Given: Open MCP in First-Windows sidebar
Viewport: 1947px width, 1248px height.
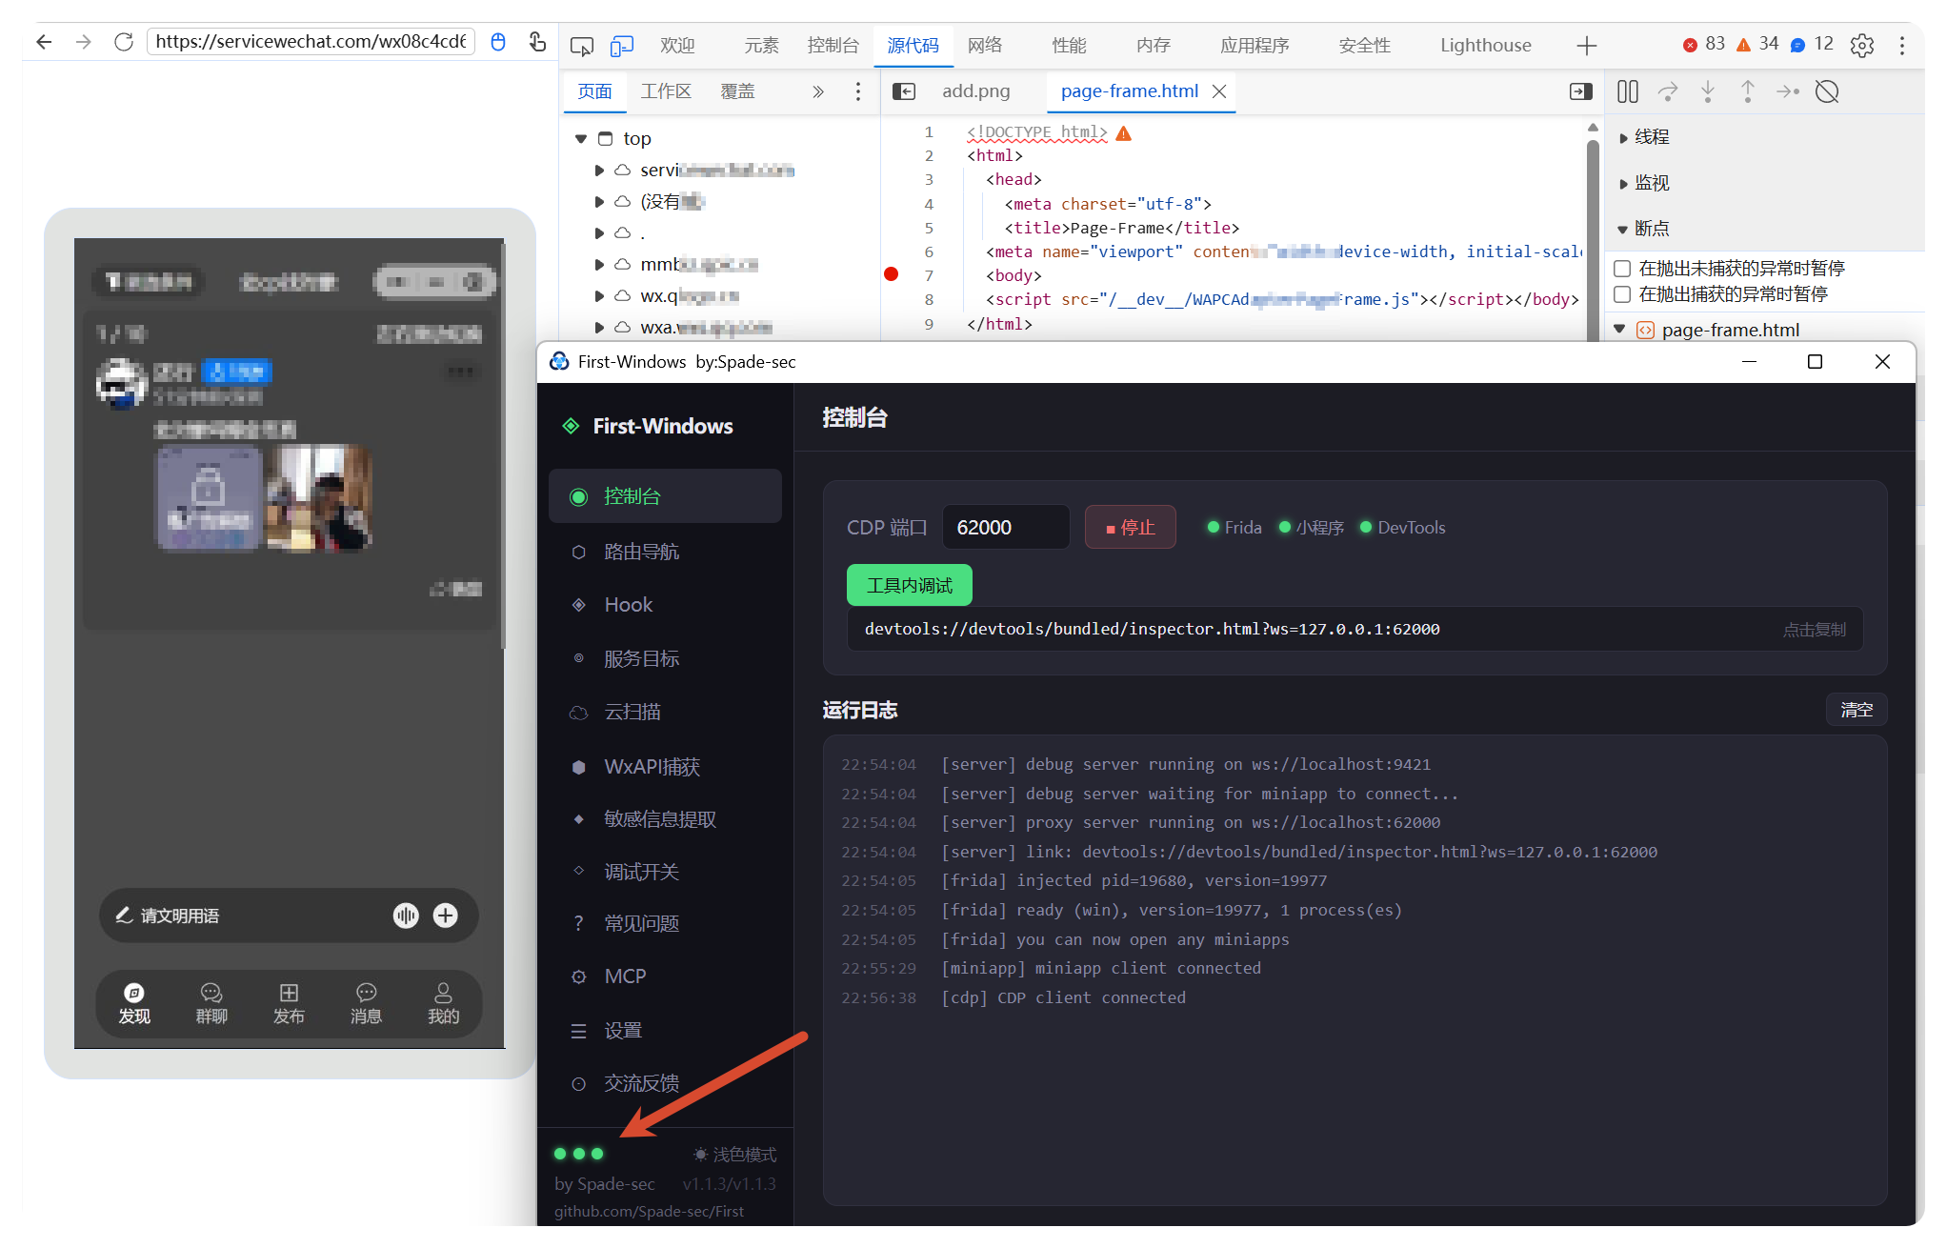Looking at the screenshot, I should 665,976.
